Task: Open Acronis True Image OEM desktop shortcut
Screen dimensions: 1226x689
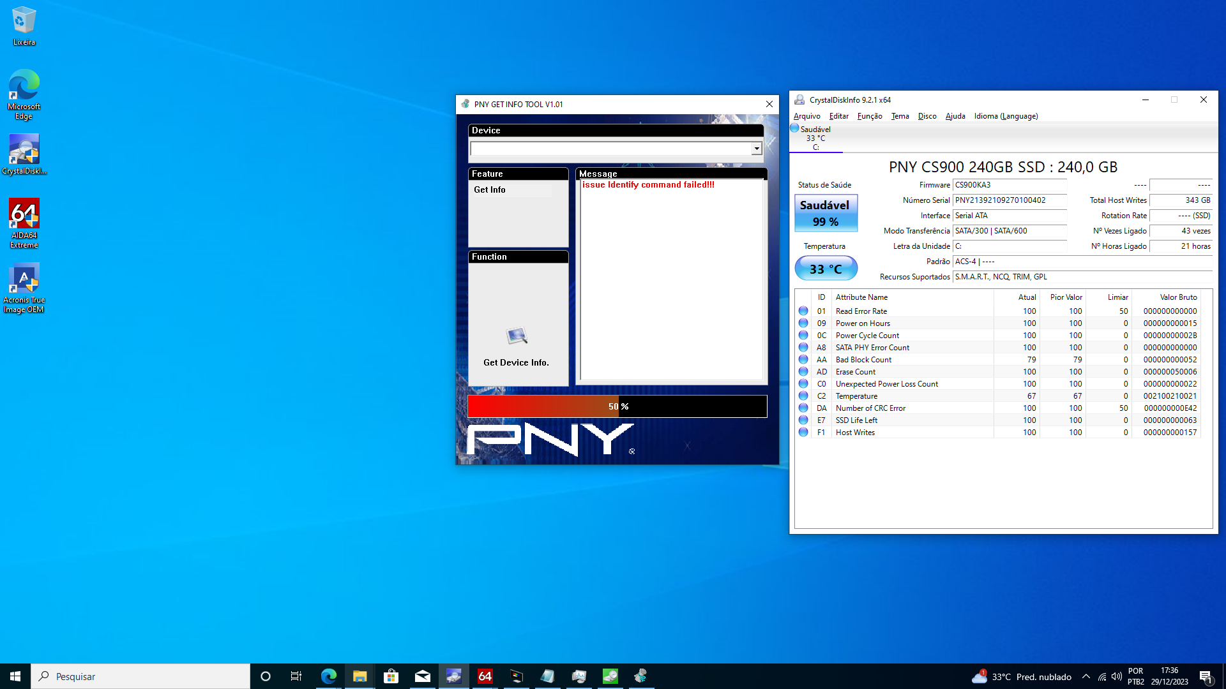Action: tap(24, 288)
